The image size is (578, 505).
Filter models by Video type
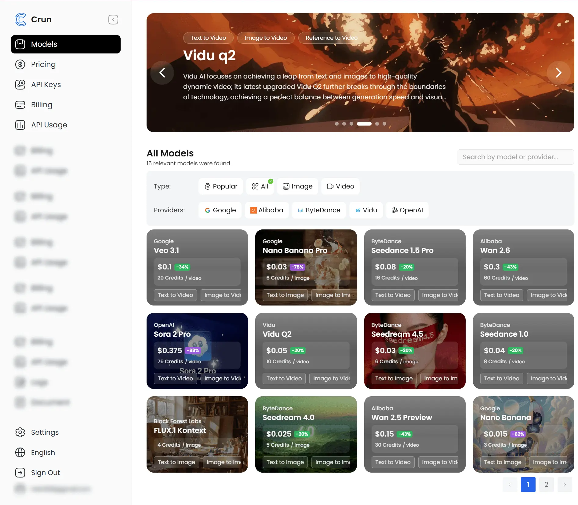(x=340, y=186)
